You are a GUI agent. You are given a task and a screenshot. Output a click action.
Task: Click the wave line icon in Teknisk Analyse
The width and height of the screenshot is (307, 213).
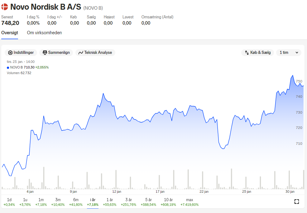pyautogui.click(x=81, y=53)
